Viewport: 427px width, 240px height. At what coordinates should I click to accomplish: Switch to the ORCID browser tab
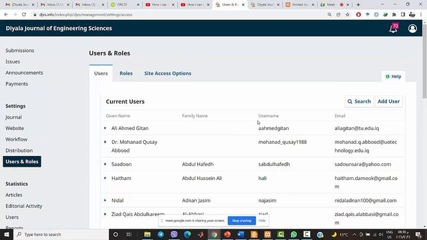tap(123, 5)
